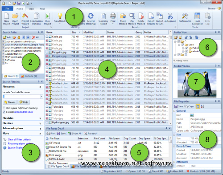Click Save in File Properties toolbar

click(178, 106)
